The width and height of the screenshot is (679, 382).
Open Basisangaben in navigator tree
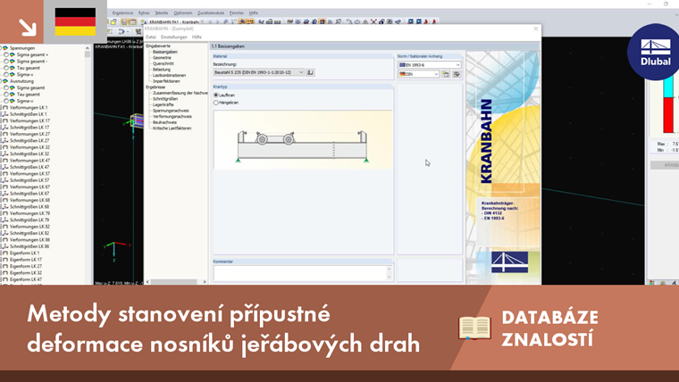(x=165, y=52)
